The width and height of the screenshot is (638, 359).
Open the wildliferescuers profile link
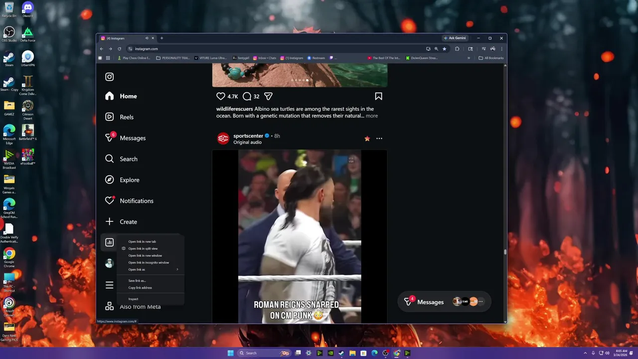pos(234,109)
